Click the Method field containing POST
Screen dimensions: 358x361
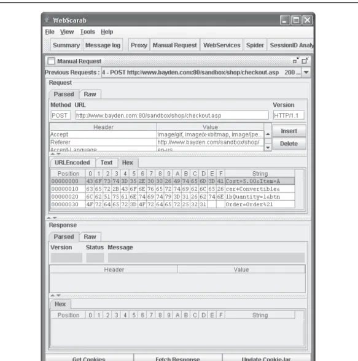tap(60, 115)
